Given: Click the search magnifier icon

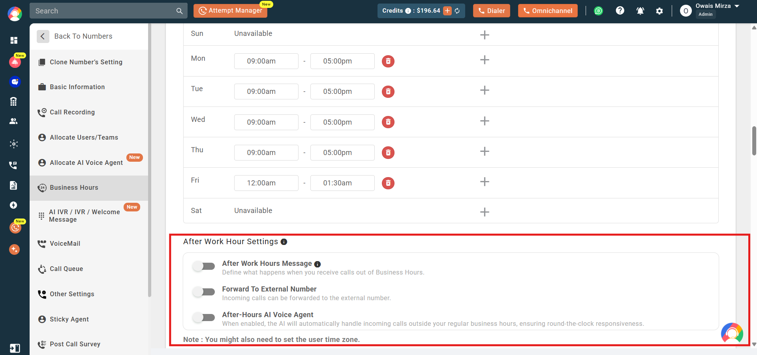Looking at the screenshot, I should click(x=179, y=11).
